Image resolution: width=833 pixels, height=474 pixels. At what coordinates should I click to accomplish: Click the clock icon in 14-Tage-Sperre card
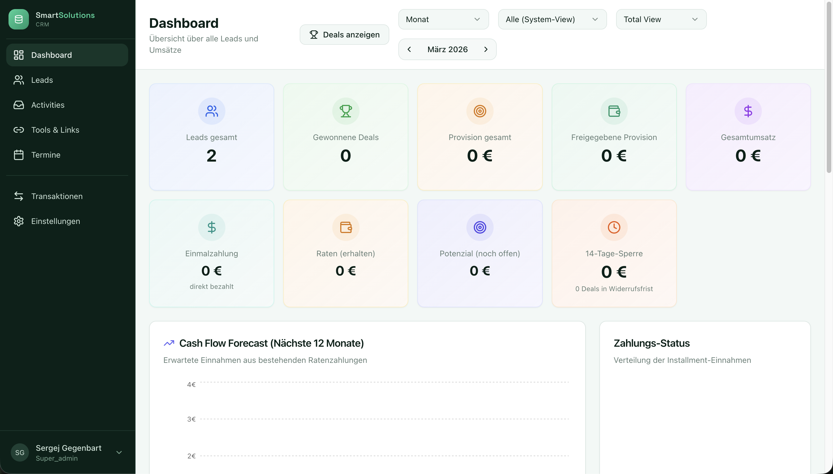tap(614, 227)
